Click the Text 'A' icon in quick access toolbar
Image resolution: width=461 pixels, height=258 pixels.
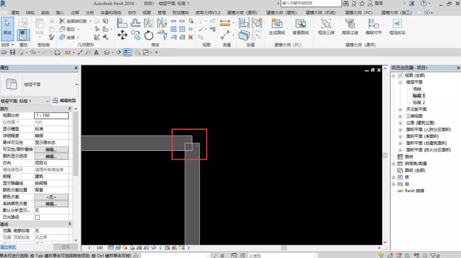96,53
